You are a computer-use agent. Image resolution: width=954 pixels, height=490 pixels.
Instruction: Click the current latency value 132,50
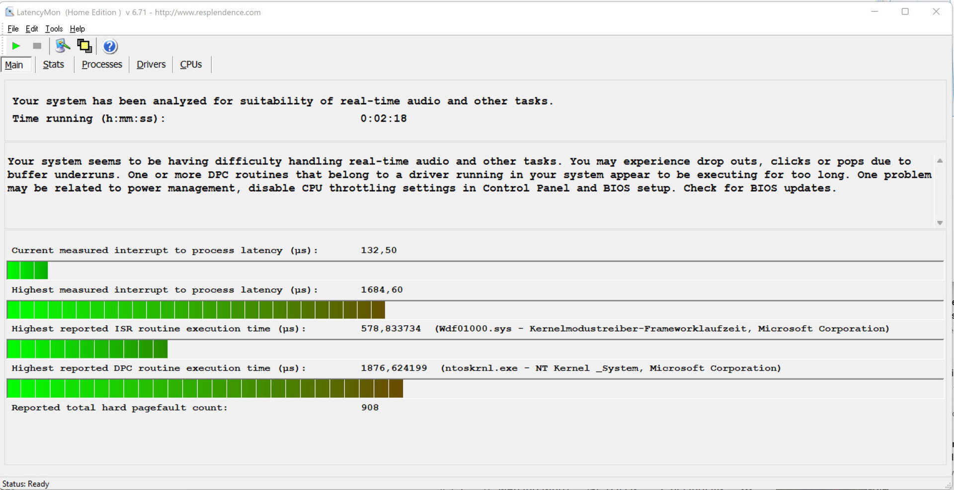[x=379, y=250]
